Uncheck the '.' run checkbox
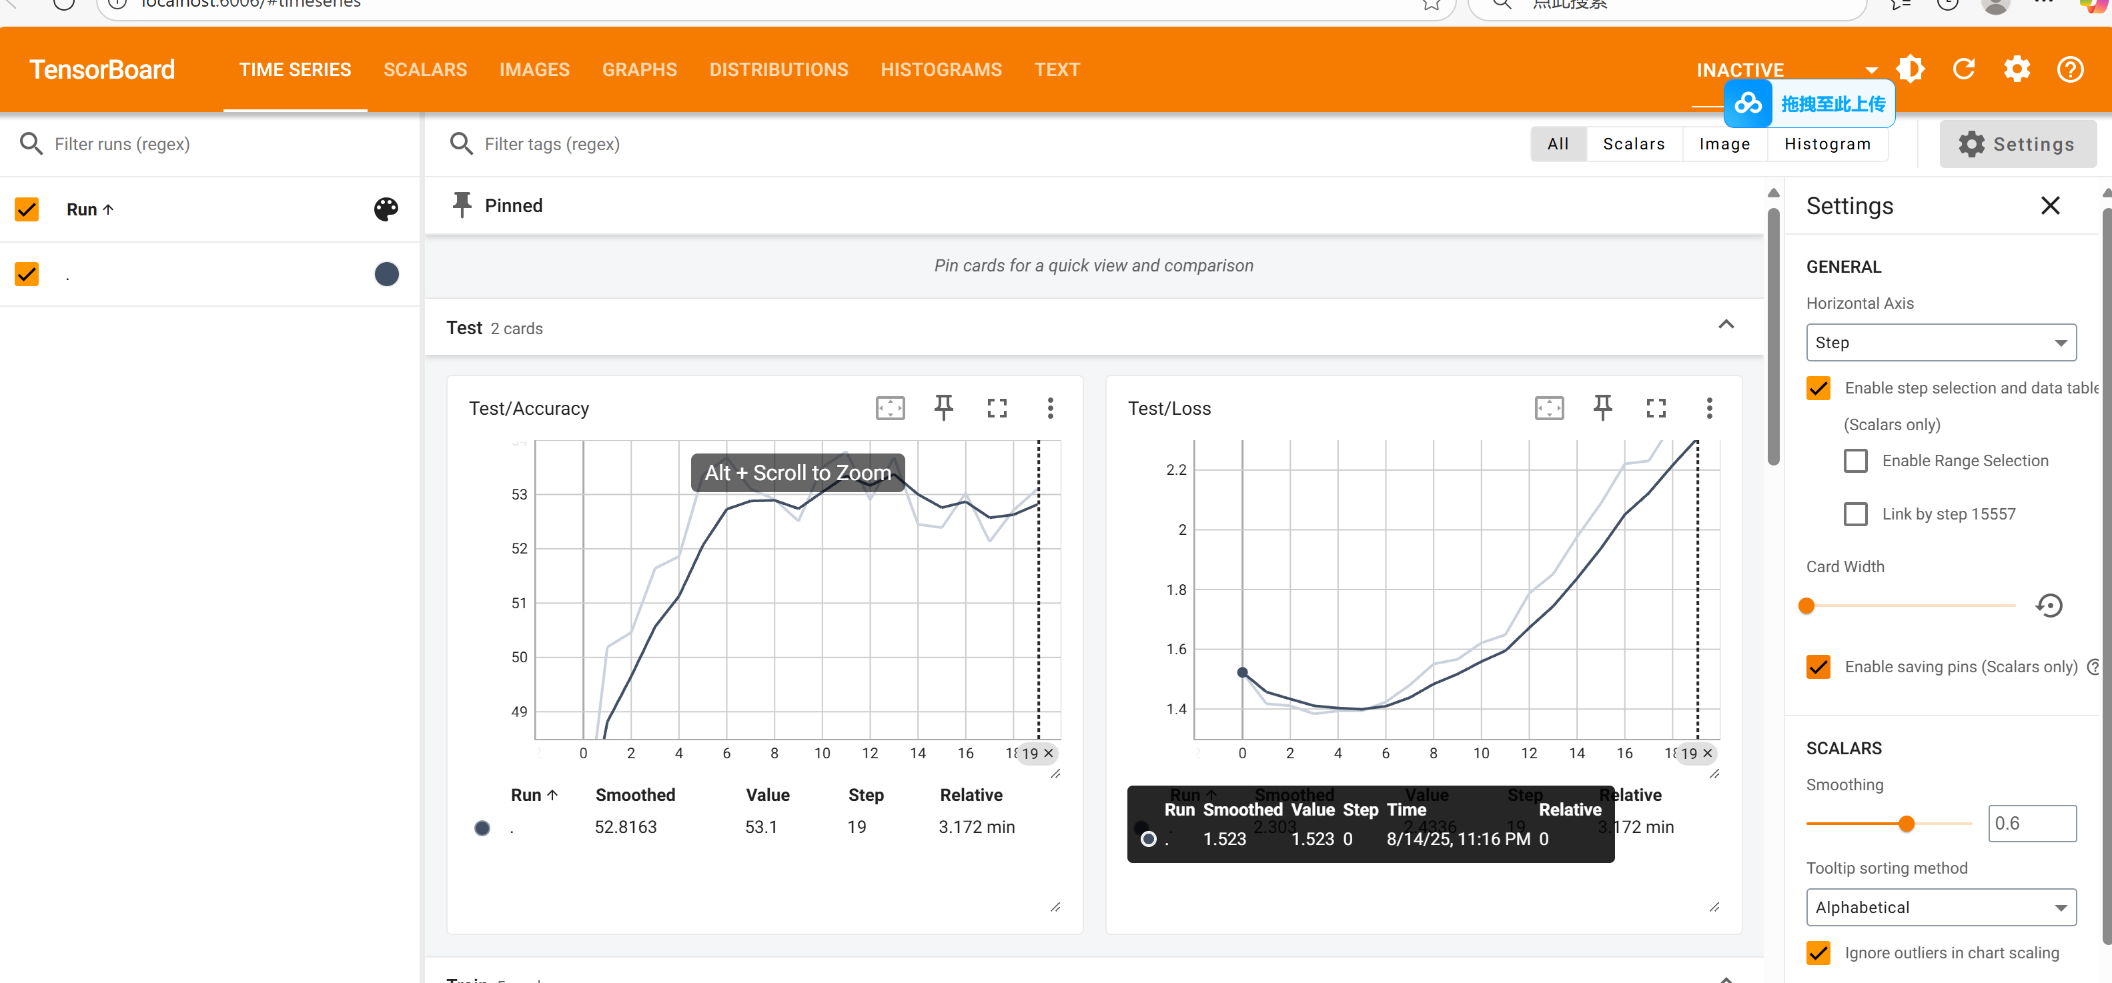2112x983 pixels. pyautogui.click(x=27, y=274)
